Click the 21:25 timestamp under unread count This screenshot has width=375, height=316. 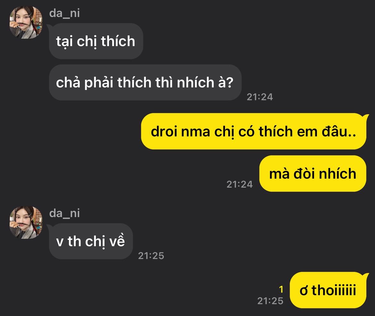point(270,301)
